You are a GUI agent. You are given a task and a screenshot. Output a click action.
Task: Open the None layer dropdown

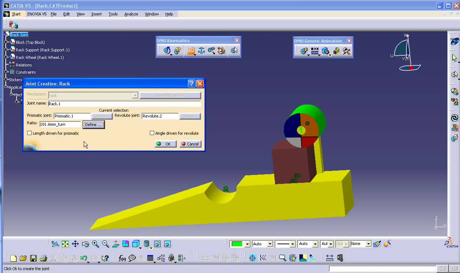point(368,244)
